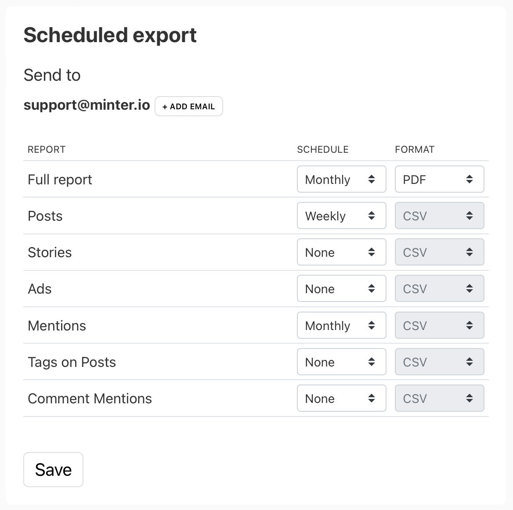The height and width of the screenshot is (510, 513).
Task: Click the Full report row label
Action: [x=60, y=180]
